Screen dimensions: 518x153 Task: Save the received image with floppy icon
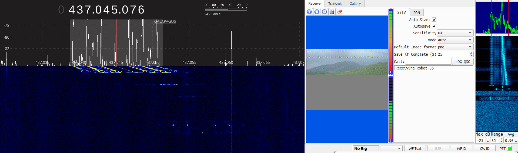[332, 12]
